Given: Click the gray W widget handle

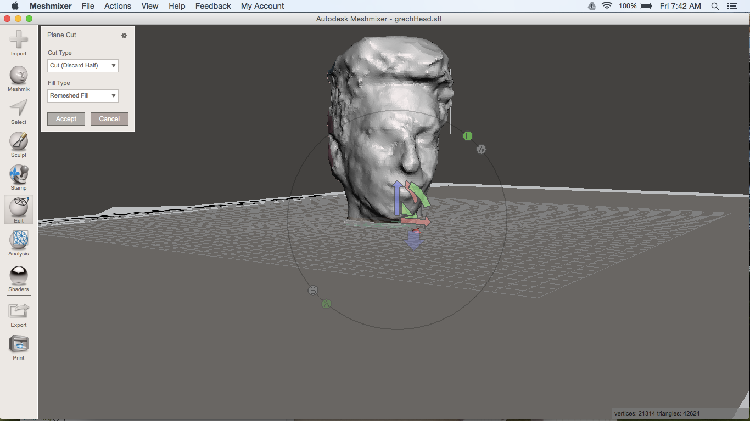Looking at the screenshot, I should coord(482,150).
